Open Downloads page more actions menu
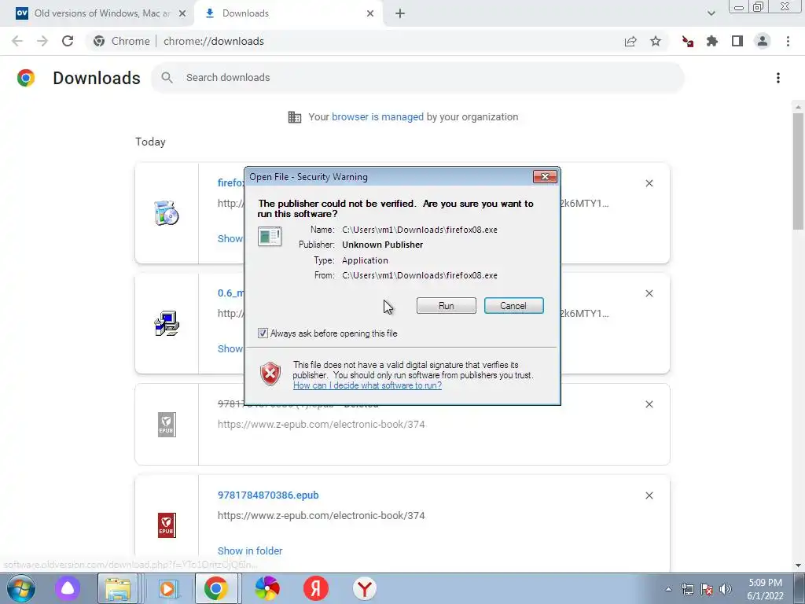The width and height of the screenshot is (805, 604). [778, 78]
